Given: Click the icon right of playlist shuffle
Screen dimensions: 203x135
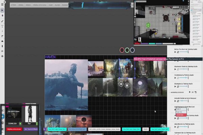Looking at the screenshot, I should pos(196,92).
